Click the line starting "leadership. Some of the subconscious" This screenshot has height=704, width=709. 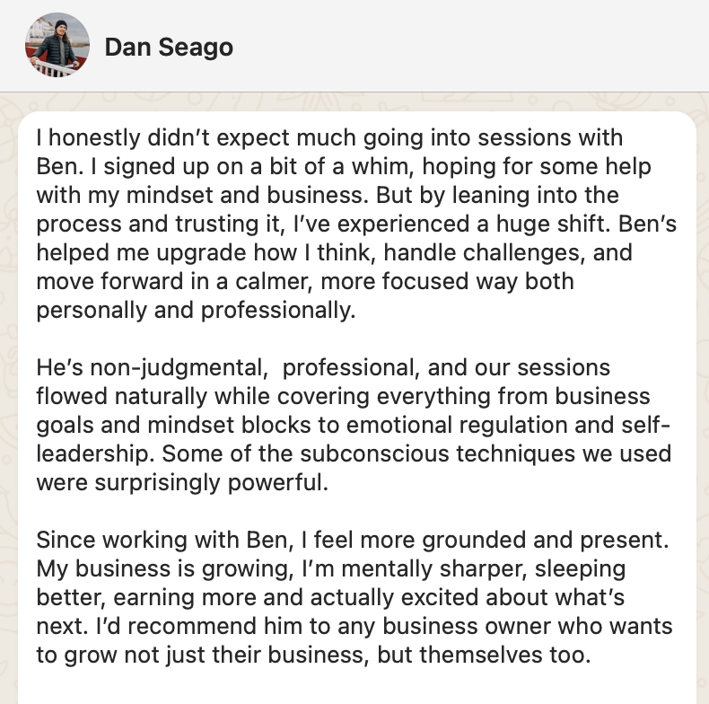click(x=353, y=454)
